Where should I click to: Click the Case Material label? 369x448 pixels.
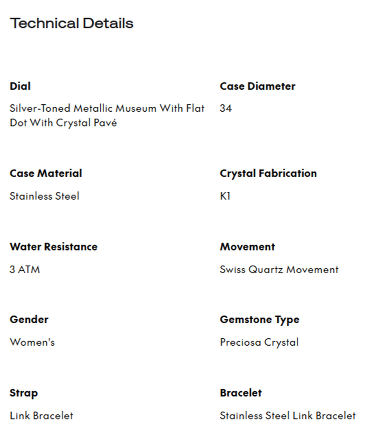coord(46,173)
